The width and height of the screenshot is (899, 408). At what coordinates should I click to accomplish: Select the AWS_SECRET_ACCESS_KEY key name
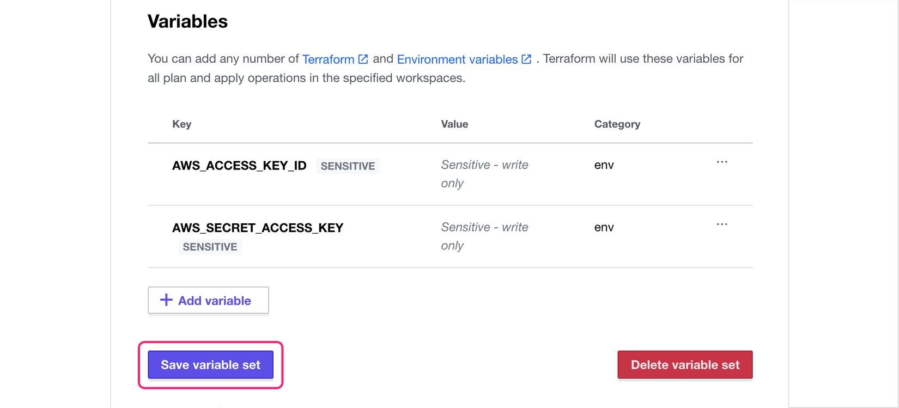point(258,228)
